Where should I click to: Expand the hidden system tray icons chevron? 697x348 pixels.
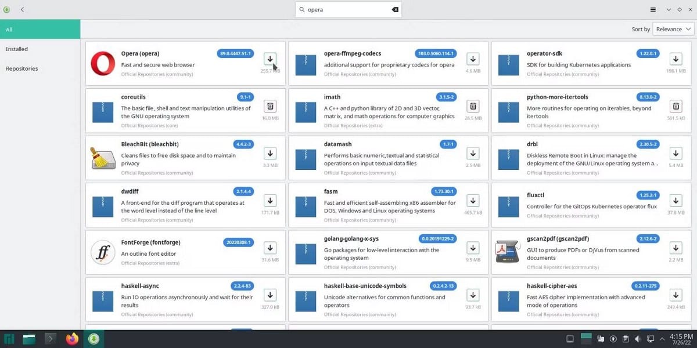click(662, 339)
